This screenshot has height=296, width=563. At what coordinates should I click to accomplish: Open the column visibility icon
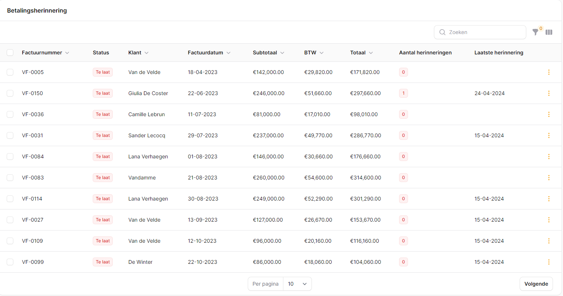[x=549, y=32]
